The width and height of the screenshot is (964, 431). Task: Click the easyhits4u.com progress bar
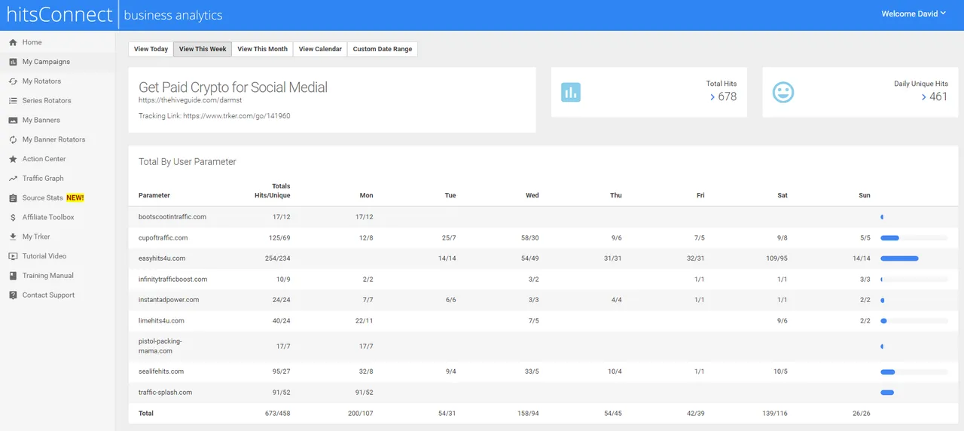pyautogui.click(x=914, y=258)
